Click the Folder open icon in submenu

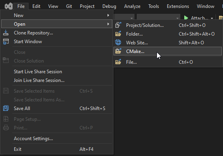[118, 34]
